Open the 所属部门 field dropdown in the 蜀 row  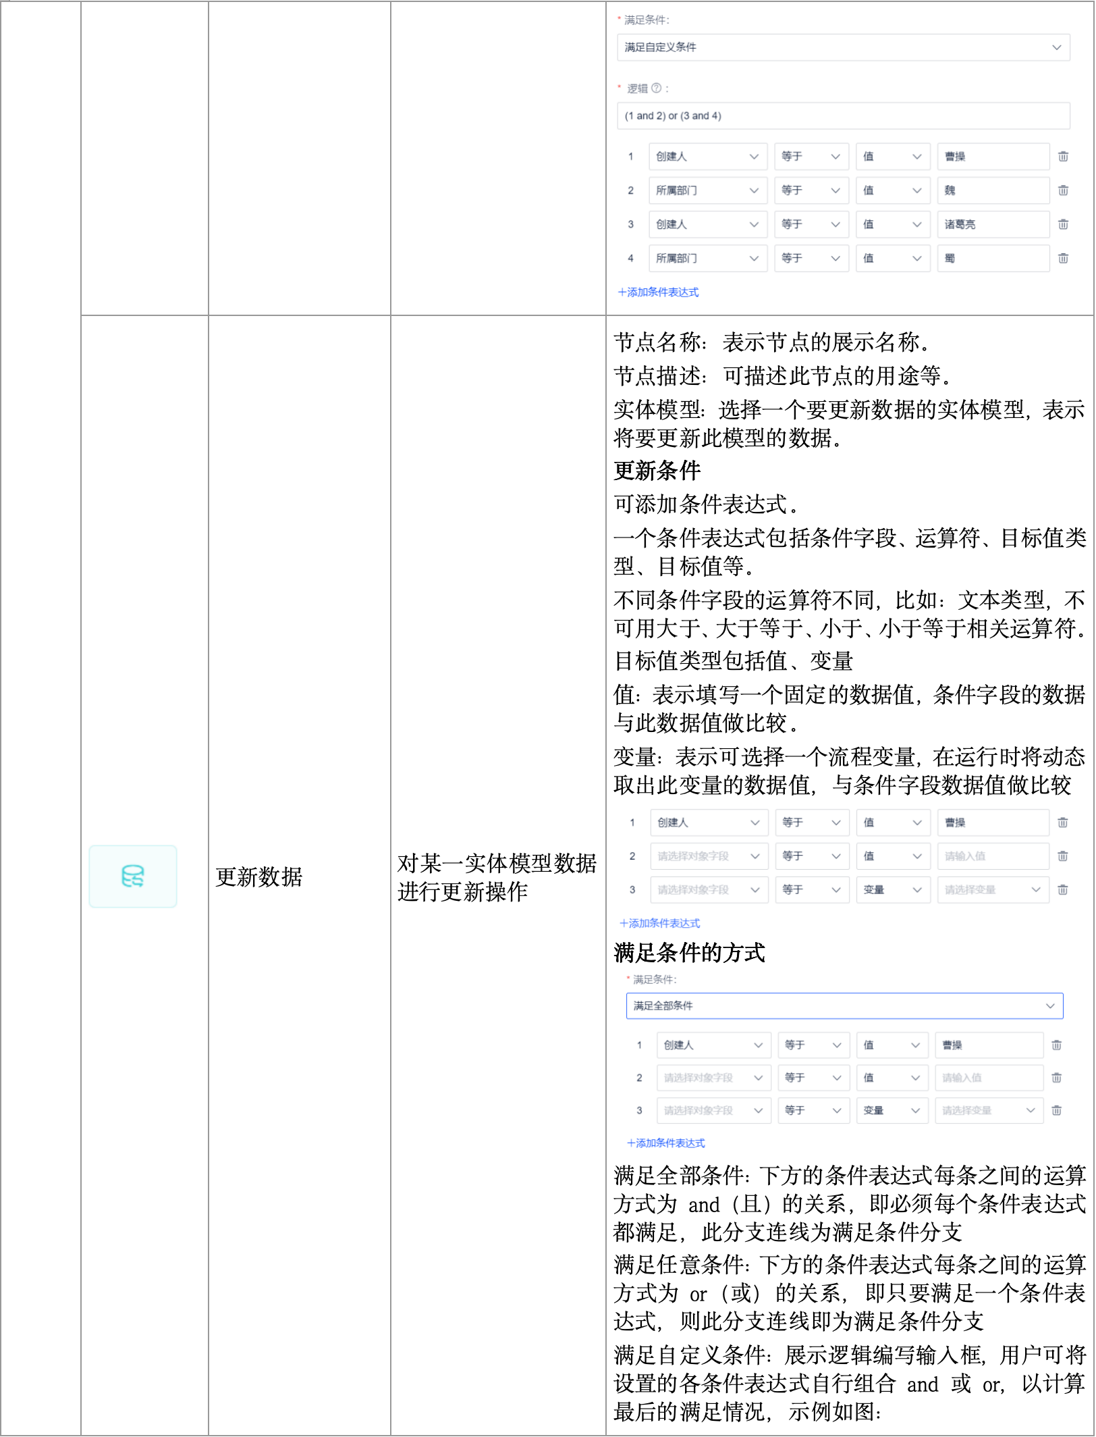pyautogui.click(x=707, y=258)
